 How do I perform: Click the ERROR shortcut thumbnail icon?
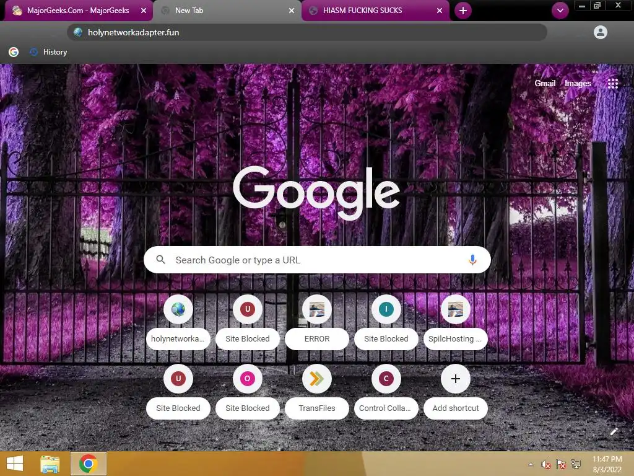(x=316, y=309)
